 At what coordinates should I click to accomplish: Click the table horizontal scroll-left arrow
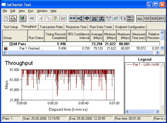pos(4,52)
